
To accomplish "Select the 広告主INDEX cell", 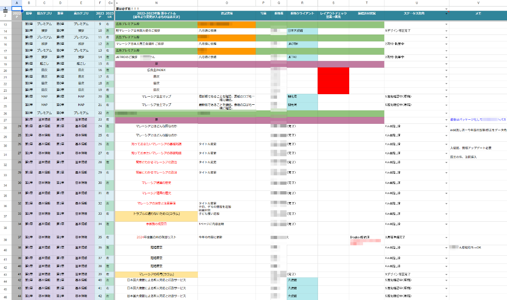I will pos(156,70).
